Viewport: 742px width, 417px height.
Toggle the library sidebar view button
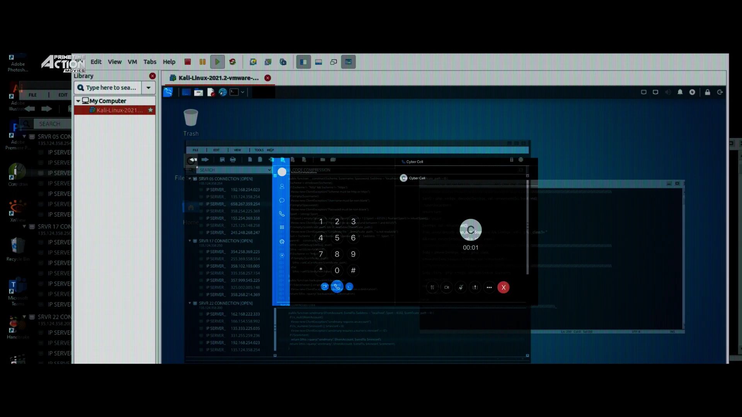[303, 62]
